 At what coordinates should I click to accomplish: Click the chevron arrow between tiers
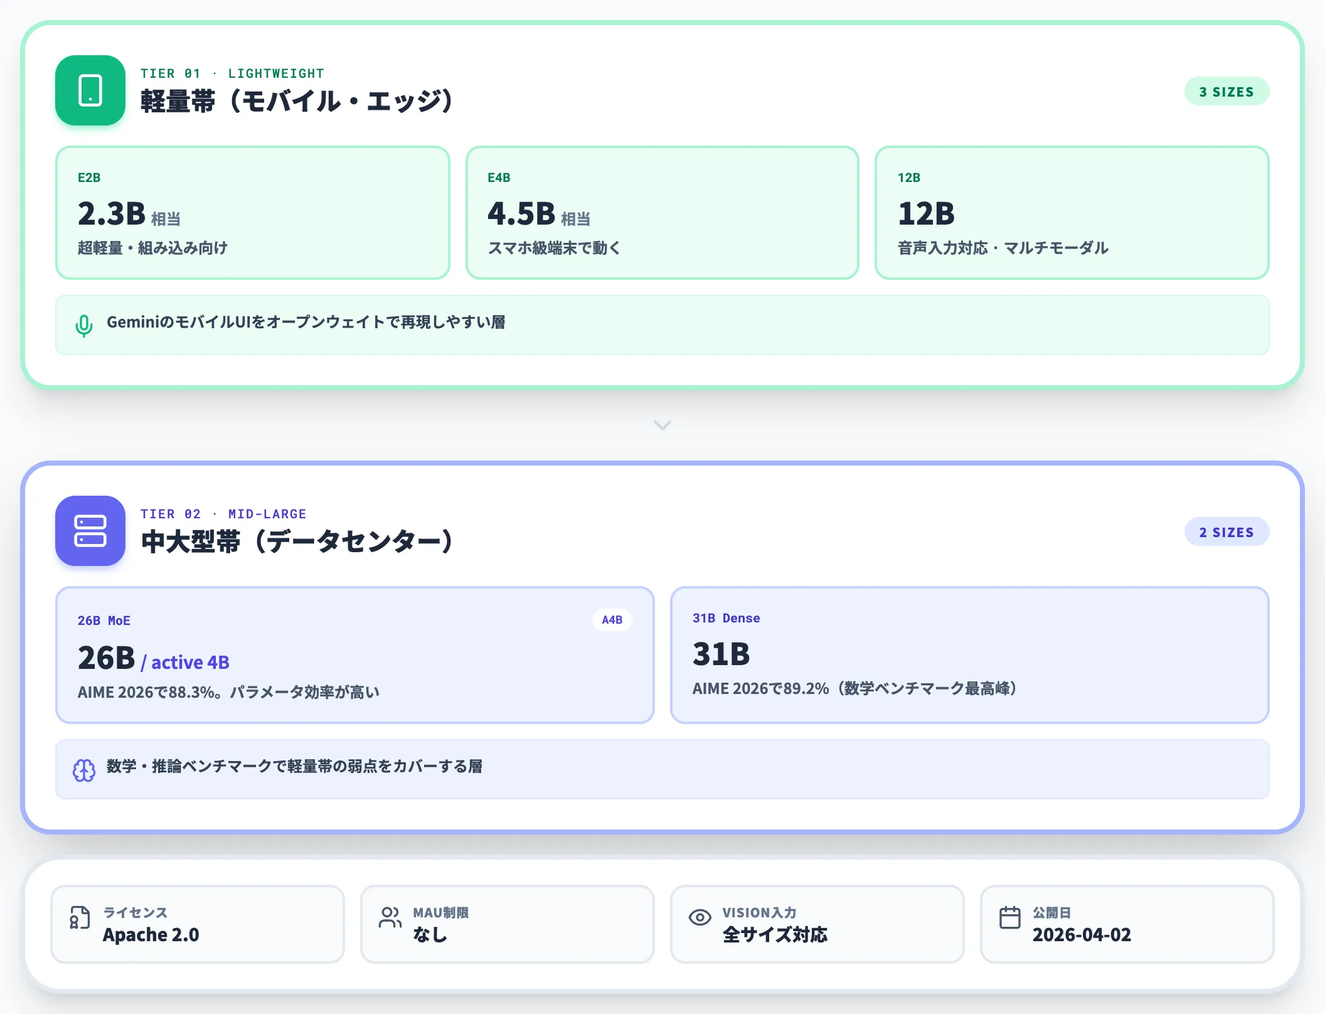pyautogui.click(x=662, y=425)
